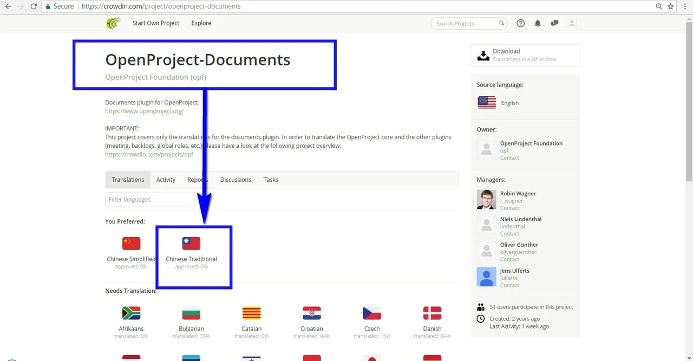
Task: Select the Catalan flag icon
Action: [x=251, y=313]
